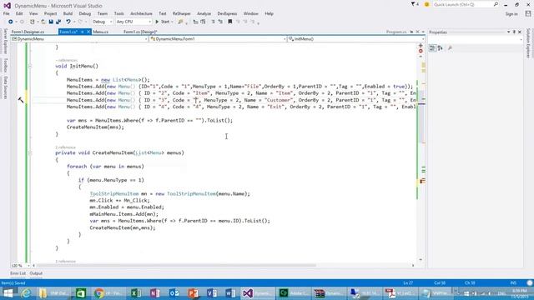Open Google Chrome from the taskbar

coord(99,293)
